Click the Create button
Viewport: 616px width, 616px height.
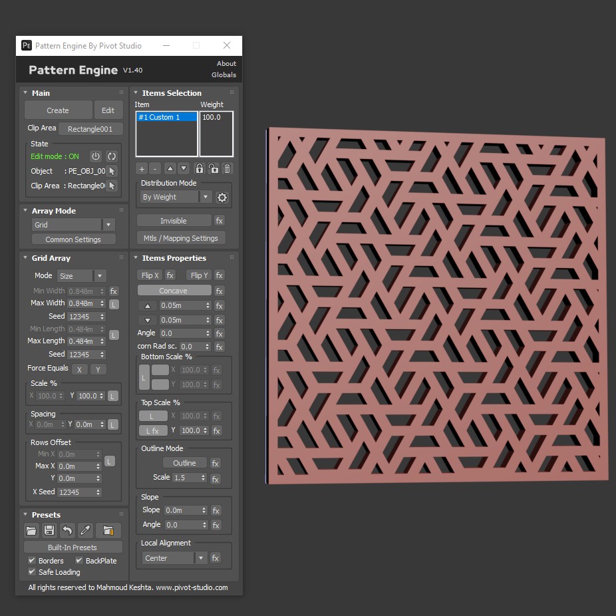point(58,110)
